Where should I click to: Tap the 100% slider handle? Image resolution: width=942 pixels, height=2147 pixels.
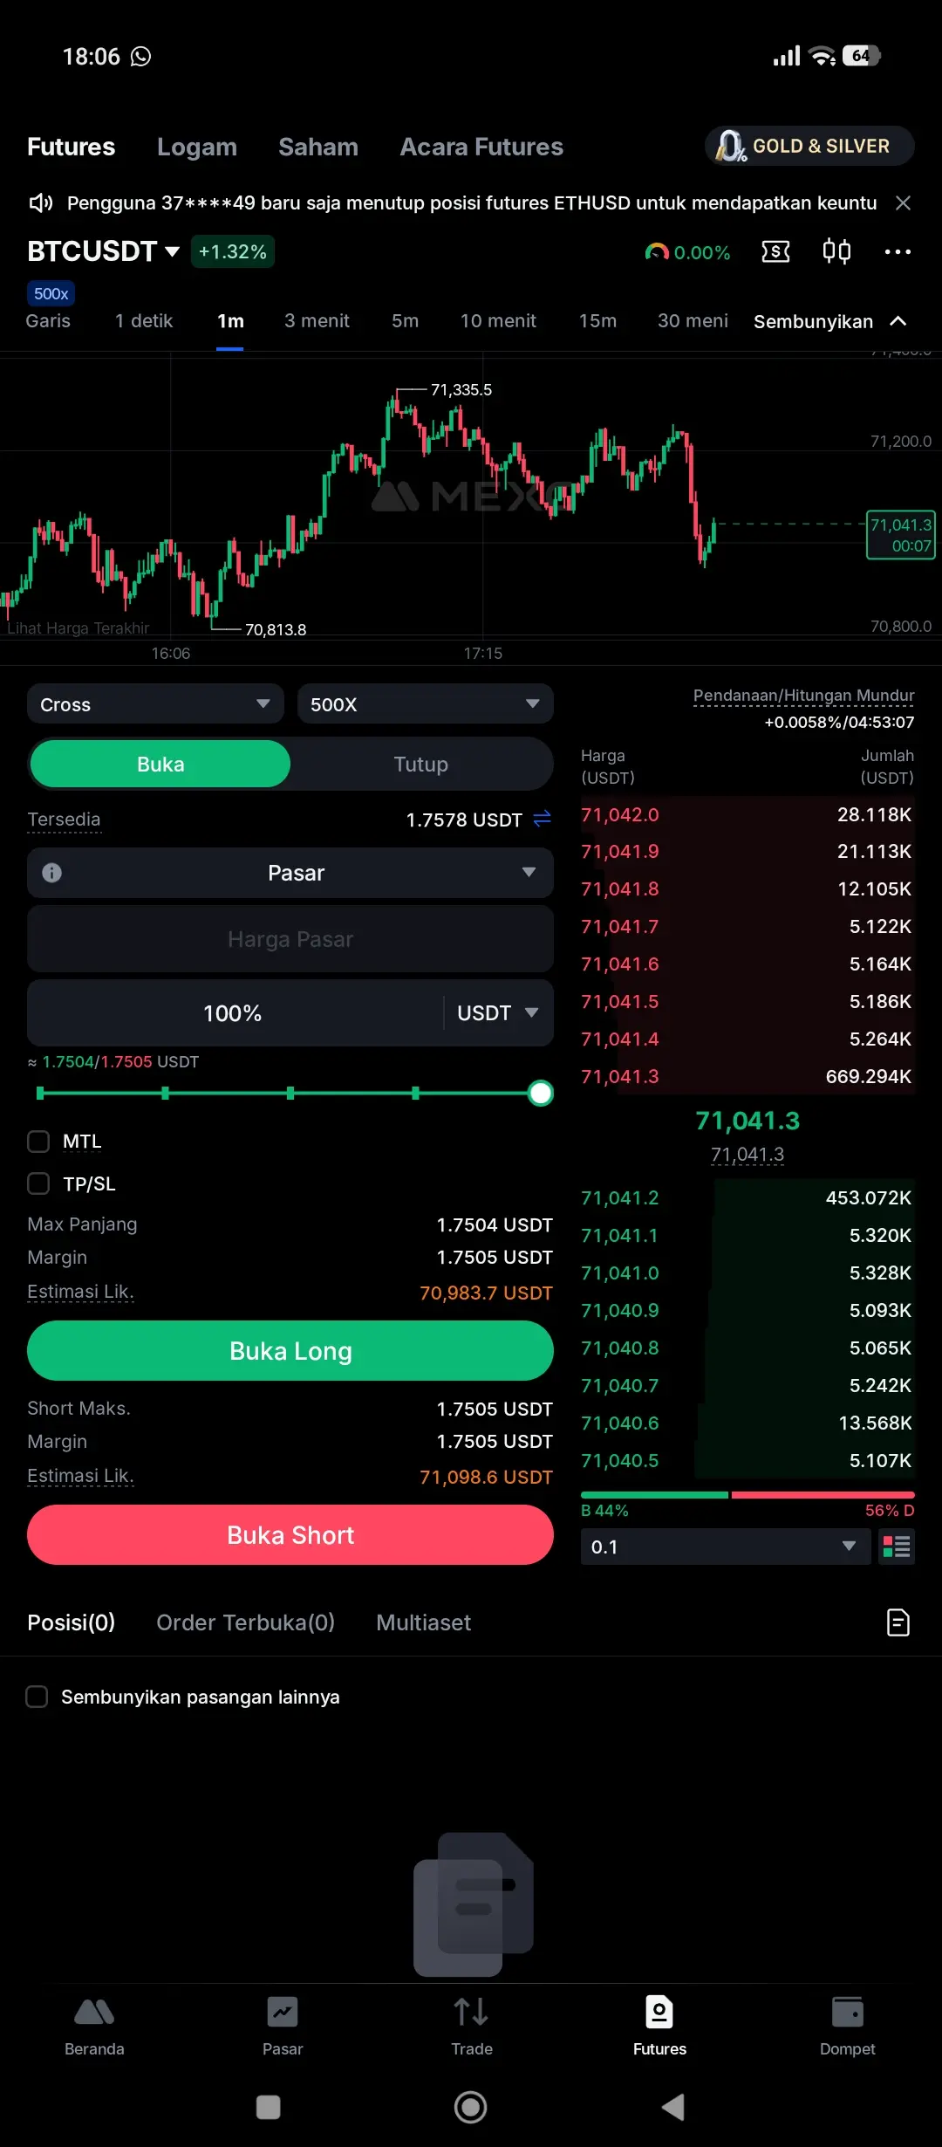(x=541, y=1093)
